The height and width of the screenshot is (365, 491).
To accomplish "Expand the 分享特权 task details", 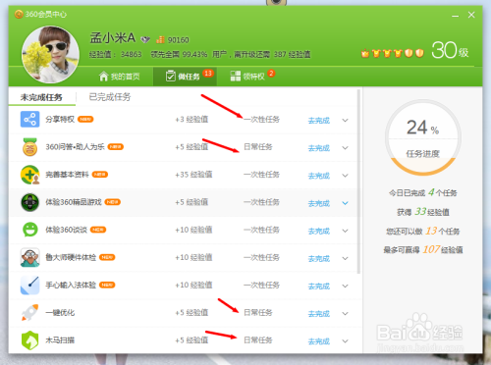I will tap(345, 120).
